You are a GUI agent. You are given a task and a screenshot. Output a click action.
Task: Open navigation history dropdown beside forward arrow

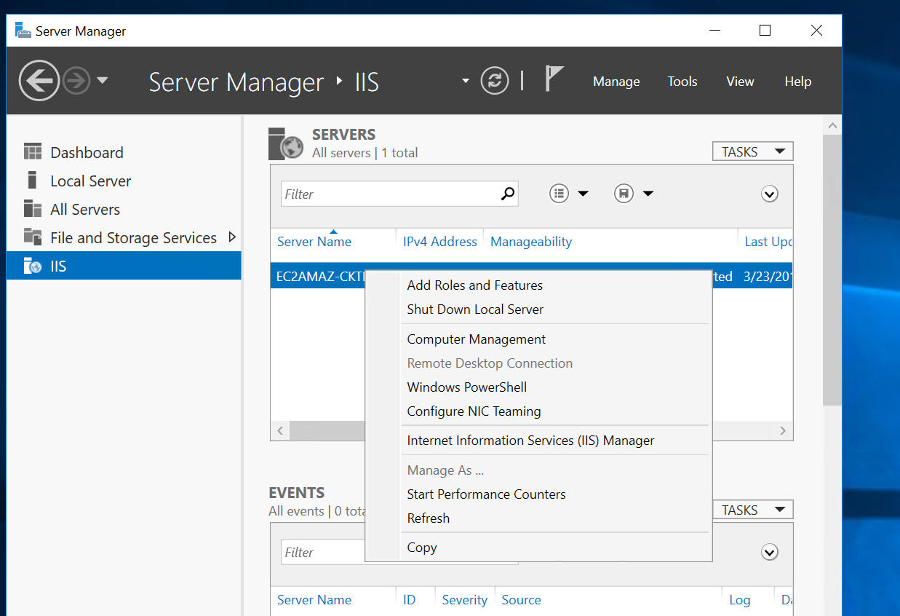click(x=102, y=81)
